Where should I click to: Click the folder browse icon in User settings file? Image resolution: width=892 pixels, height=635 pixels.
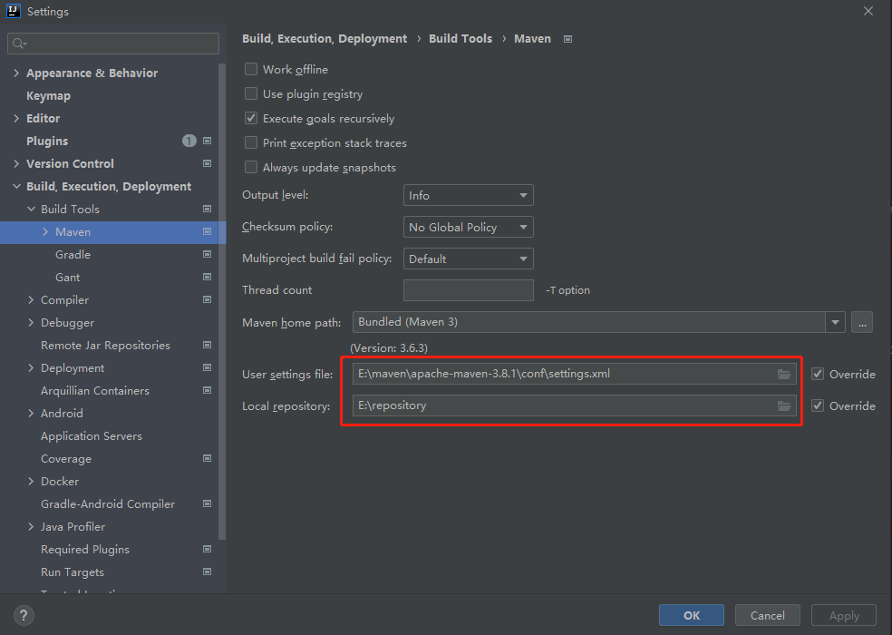784,374
